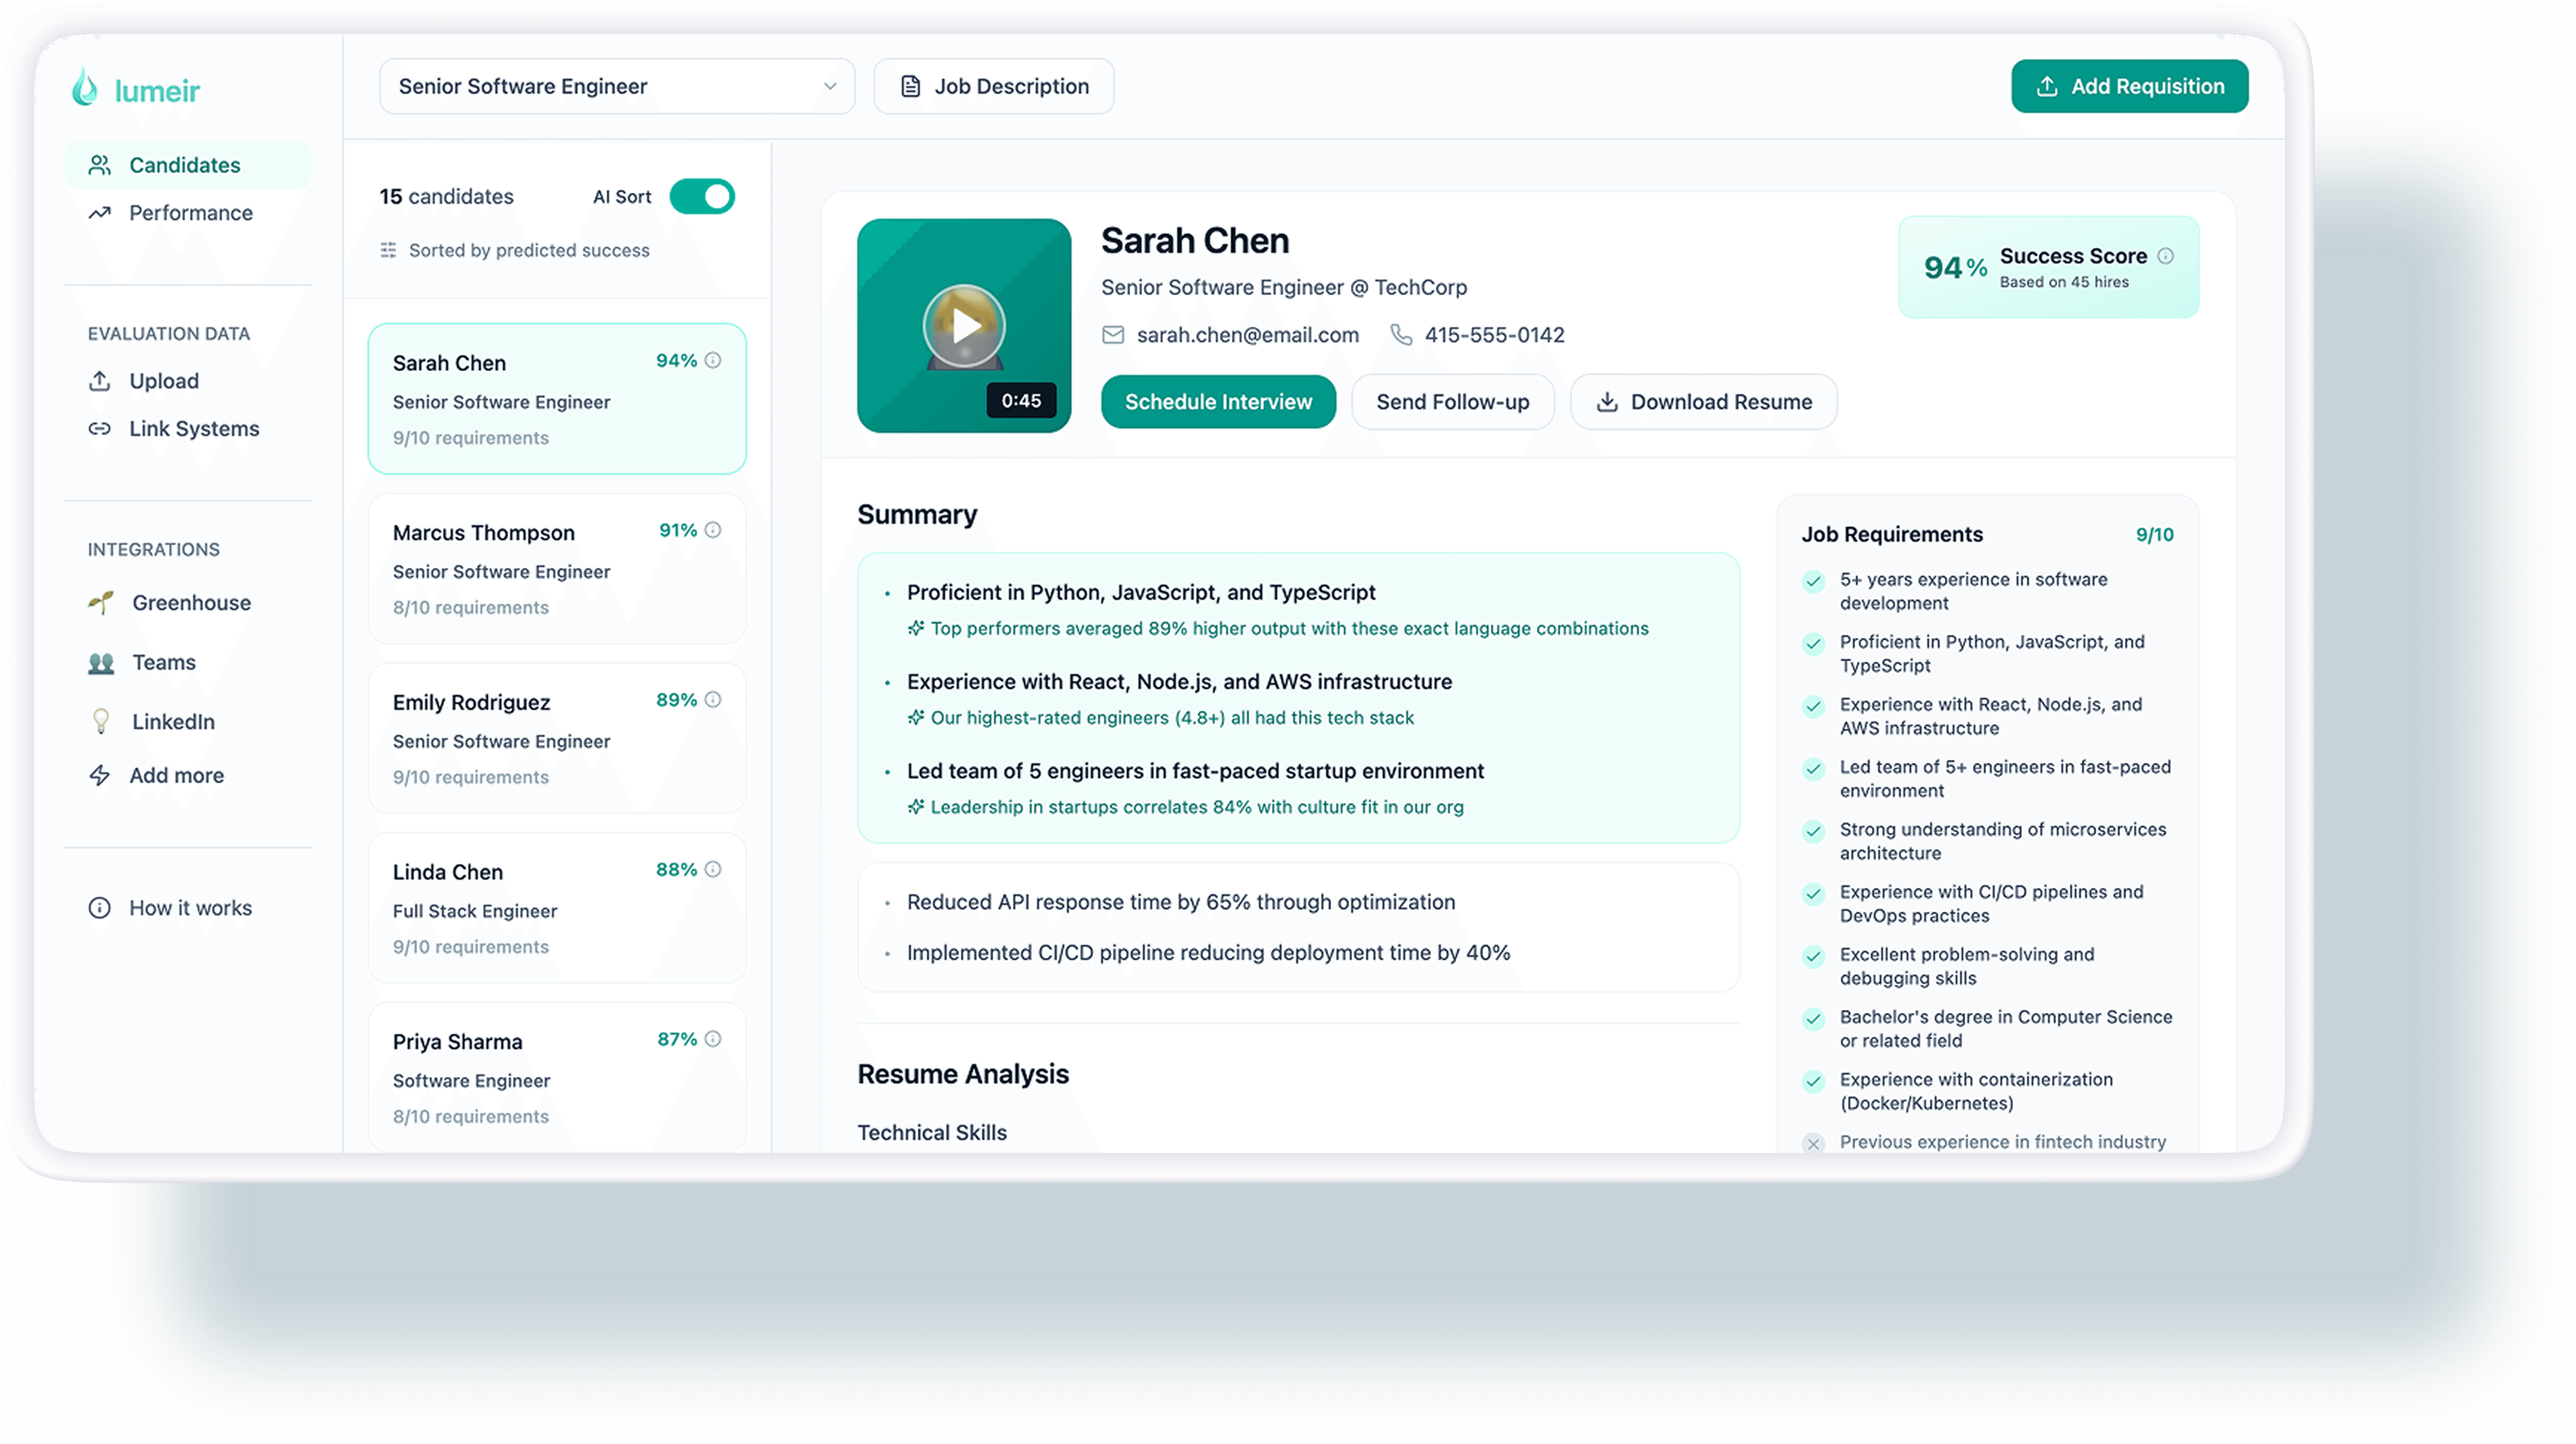2576x1444 pixels.
Task: Click the Teams integration icon
Action: 101,663
